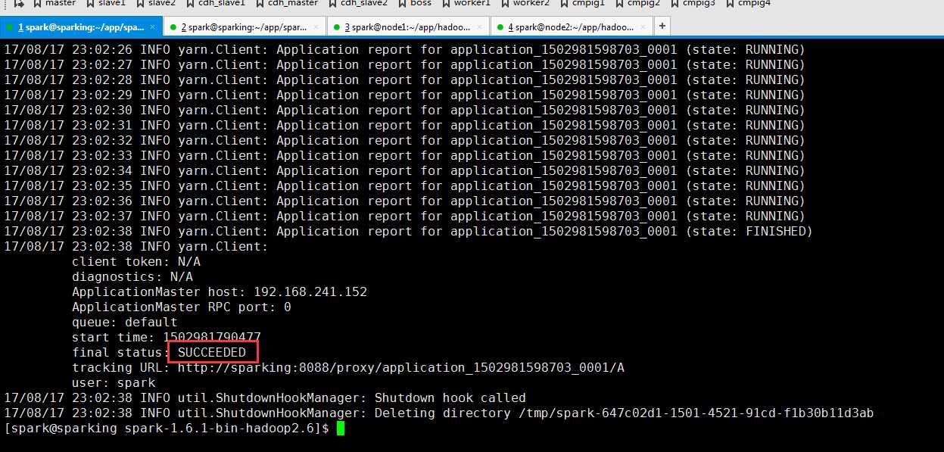944x452 pixels.
Task: Launch the cdh_master quick-connect entry
Action: tap(287, 3)
